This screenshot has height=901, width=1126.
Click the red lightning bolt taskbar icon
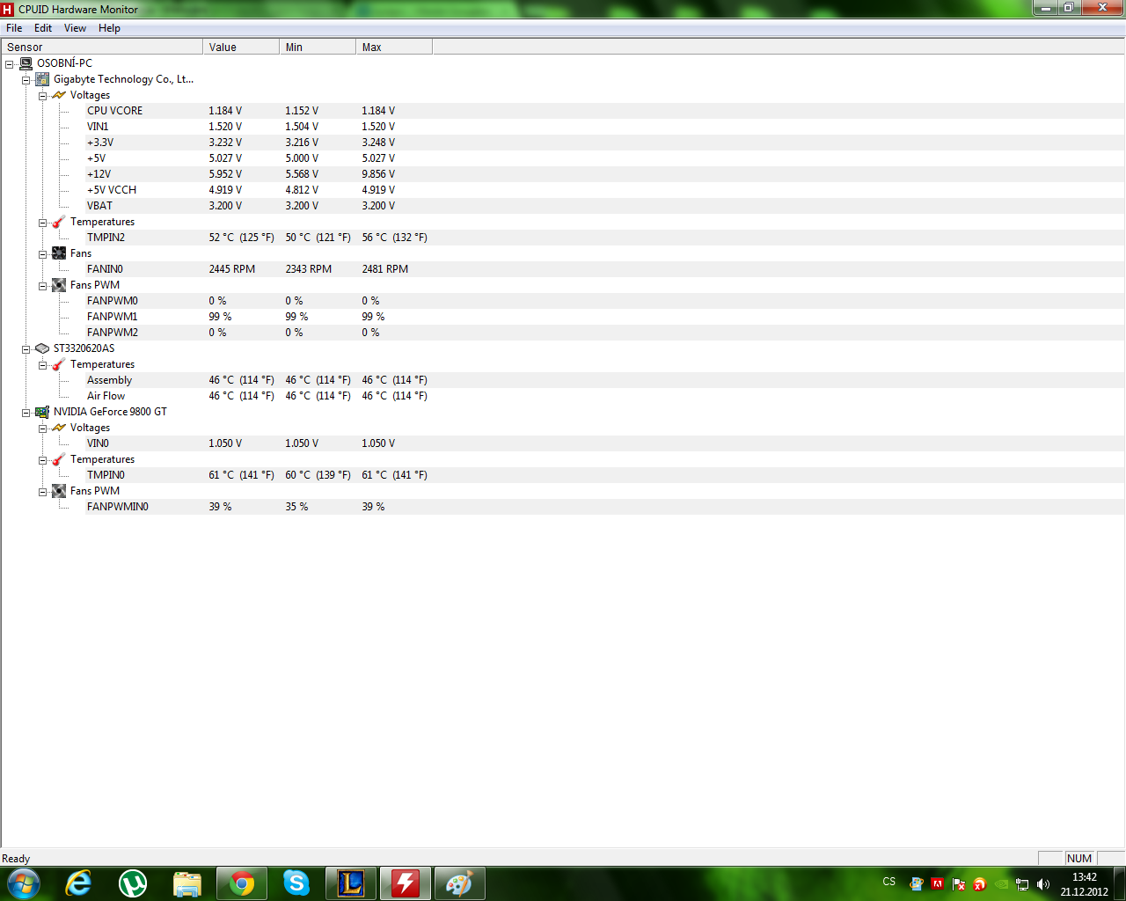[406, 883]
